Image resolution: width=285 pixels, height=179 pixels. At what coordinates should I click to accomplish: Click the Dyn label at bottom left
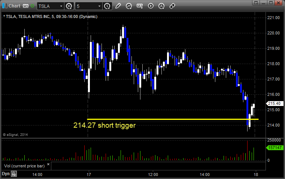coord(6,174)
